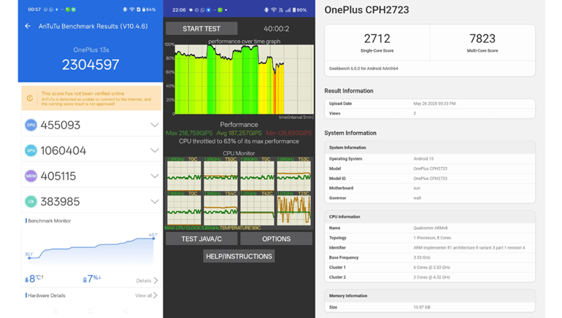Go back from AnTuTu Benchmark Results
562x318 pixels.
28,26
